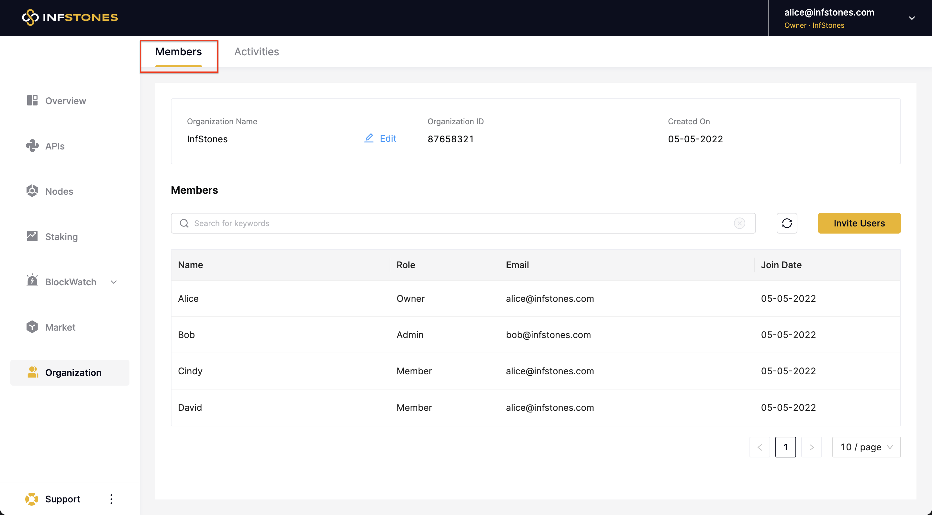This screenshot has width=932, height=515.
Task: Open the Overview dashboard icon
Action: (32, 101)
